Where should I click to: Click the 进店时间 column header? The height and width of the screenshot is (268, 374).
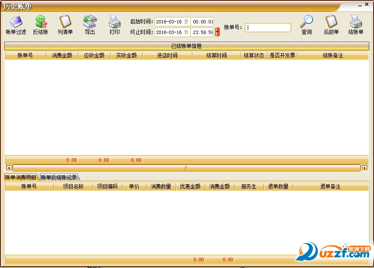click(x=167, y=55)
